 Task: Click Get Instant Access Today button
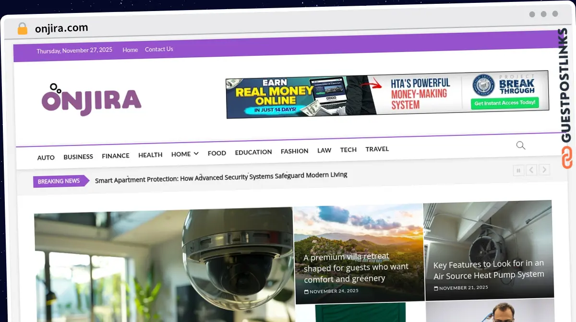[x=504, y=103]
